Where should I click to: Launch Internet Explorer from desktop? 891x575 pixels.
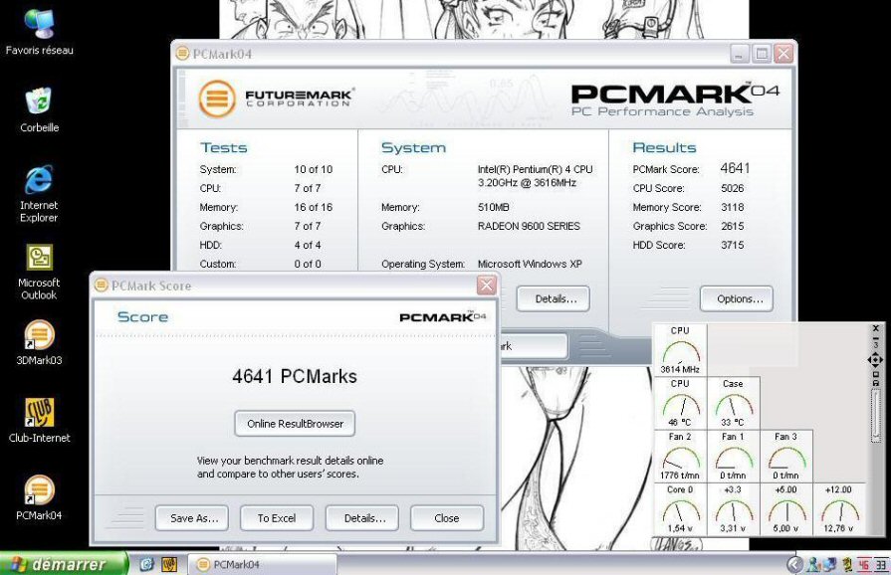pyautogui.click(x=39, y=193)
